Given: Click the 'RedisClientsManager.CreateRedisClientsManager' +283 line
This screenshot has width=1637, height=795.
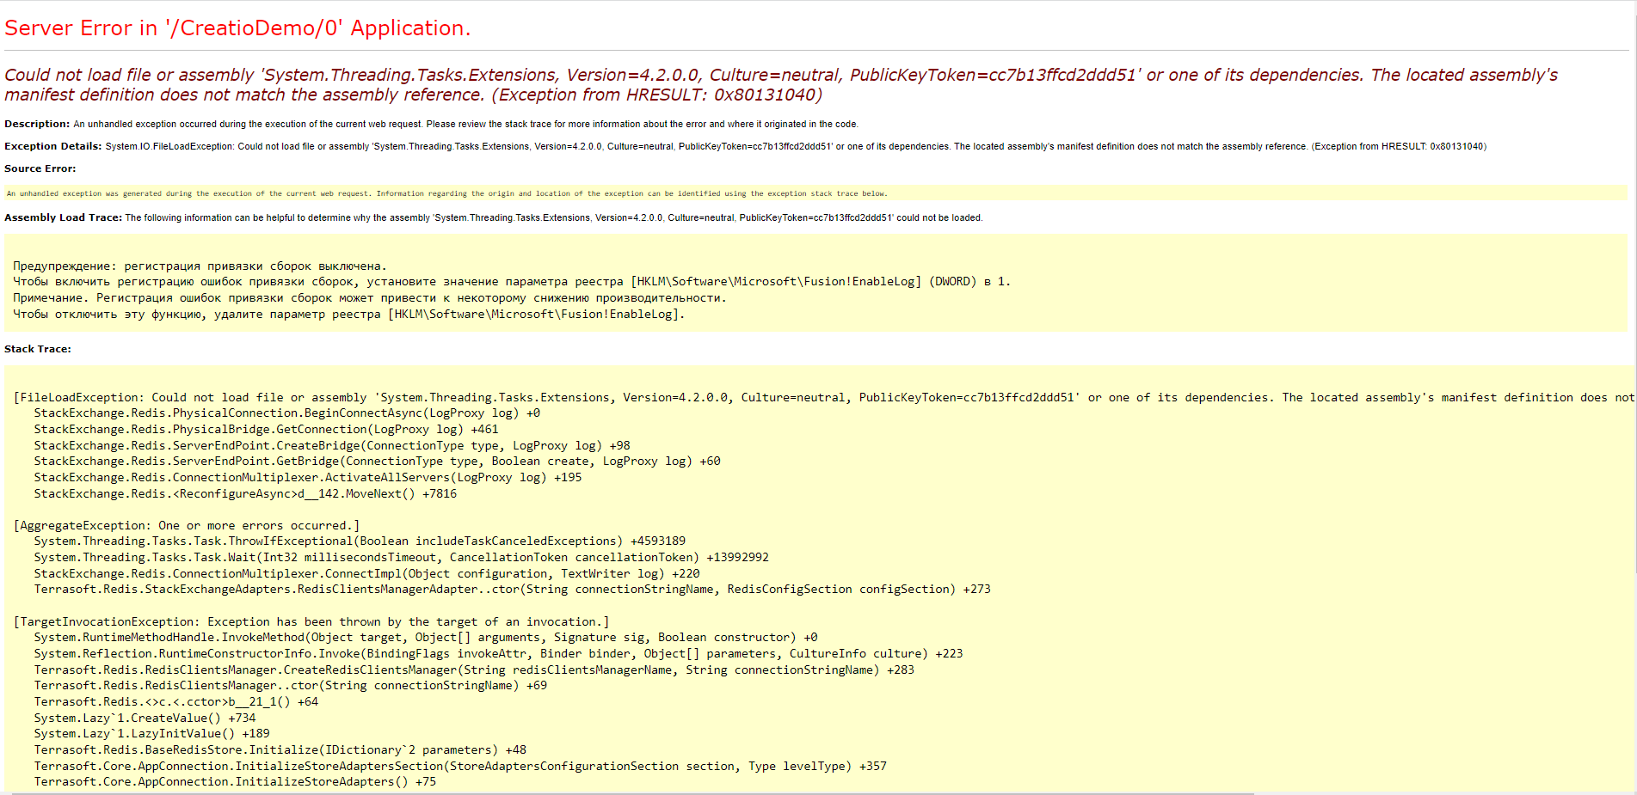Looking at the screenshot, I should pyautogui.click(x=475, y=670).
